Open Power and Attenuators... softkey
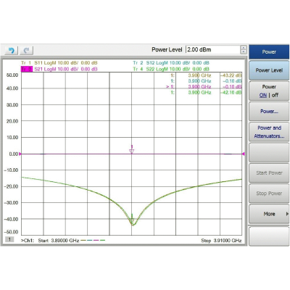Screen dimensions: 290x290 pyautogui.click(x=269, y=132)
